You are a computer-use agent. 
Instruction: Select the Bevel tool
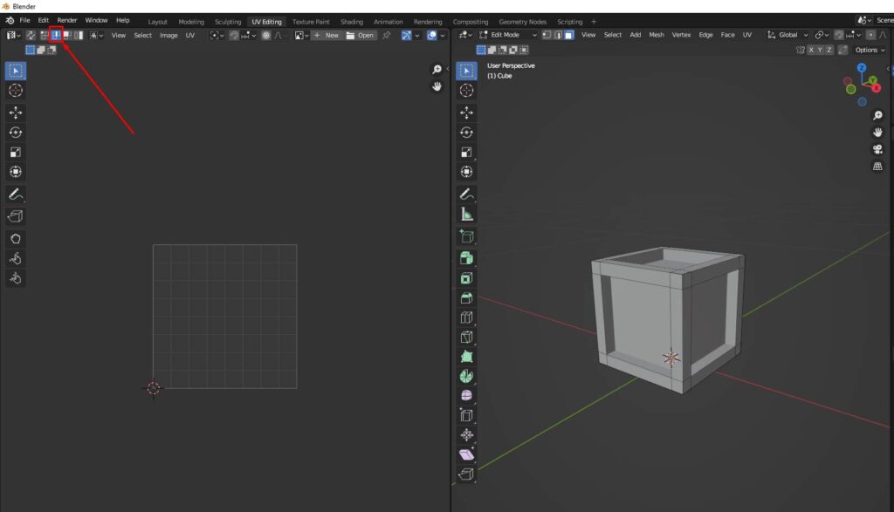click(x=466, y=297)
